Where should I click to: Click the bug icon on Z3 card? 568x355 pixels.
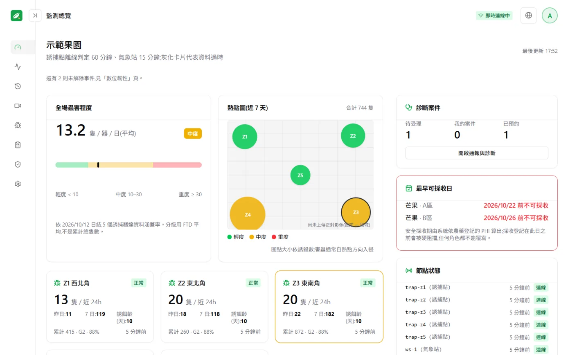pyautogui.click(x=286, y=283)
